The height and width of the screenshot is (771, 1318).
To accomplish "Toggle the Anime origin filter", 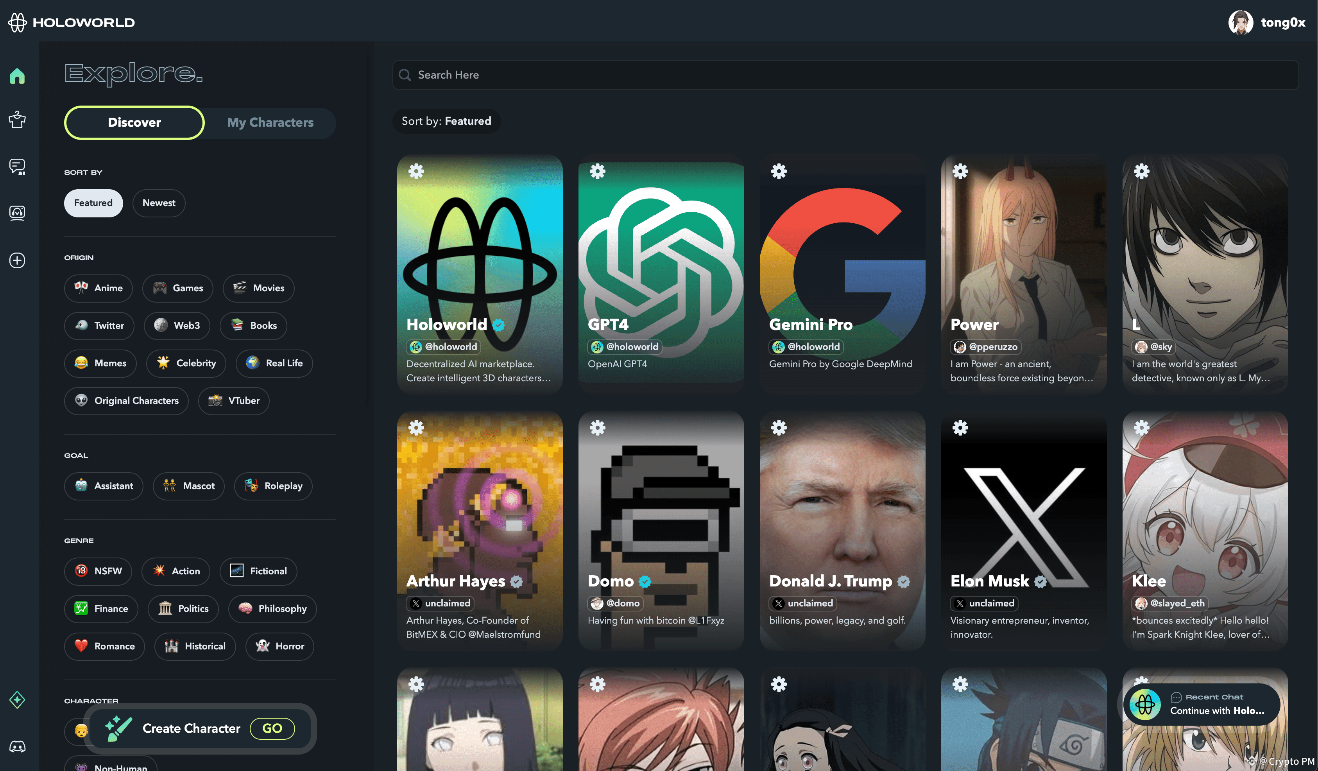I will pos(98,288).
